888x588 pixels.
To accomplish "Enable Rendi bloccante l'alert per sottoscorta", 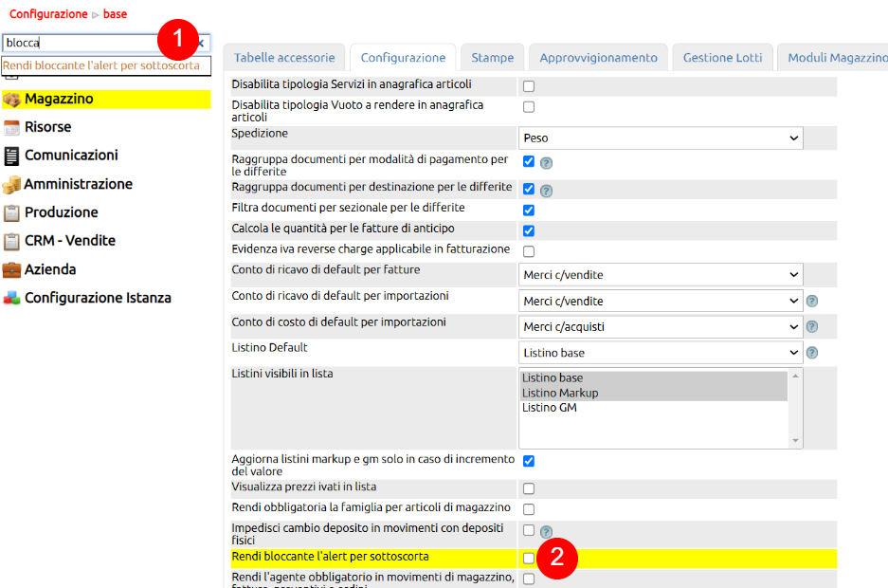I will (529, 558).
